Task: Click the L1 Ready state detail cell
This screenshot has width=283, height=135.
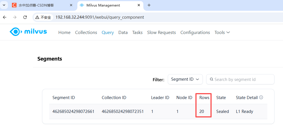Action: [245, 112]
